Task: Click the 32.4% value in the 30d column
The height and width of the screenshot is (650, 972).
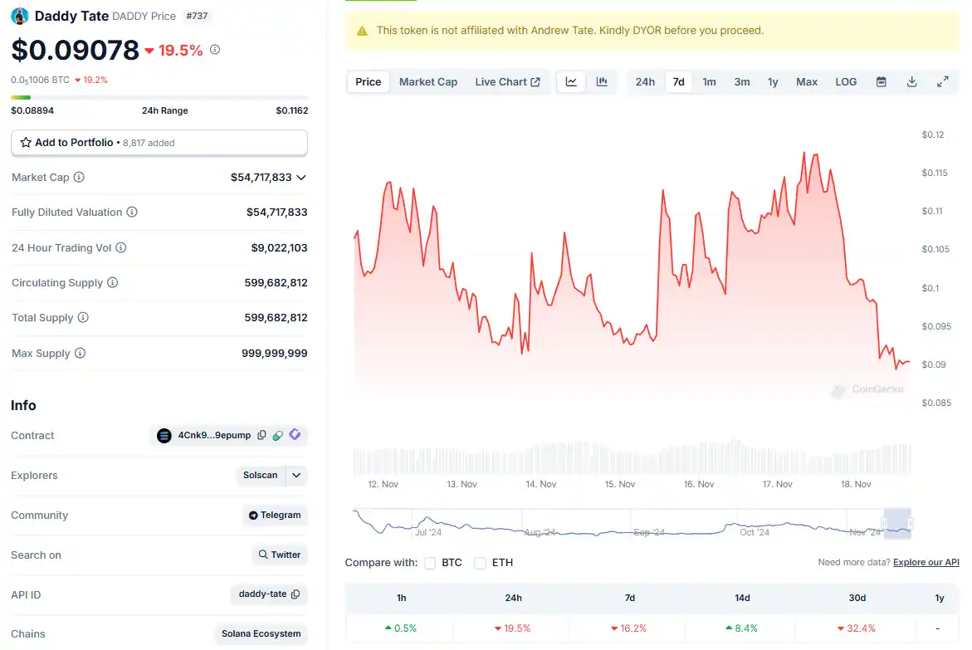Action: pos(856,628)
